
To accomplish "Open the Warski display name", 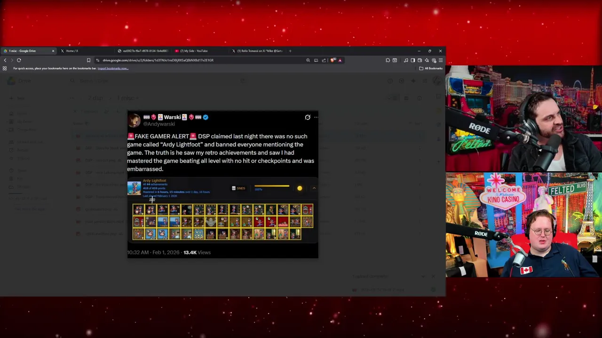I will click(x=173, y=117).
